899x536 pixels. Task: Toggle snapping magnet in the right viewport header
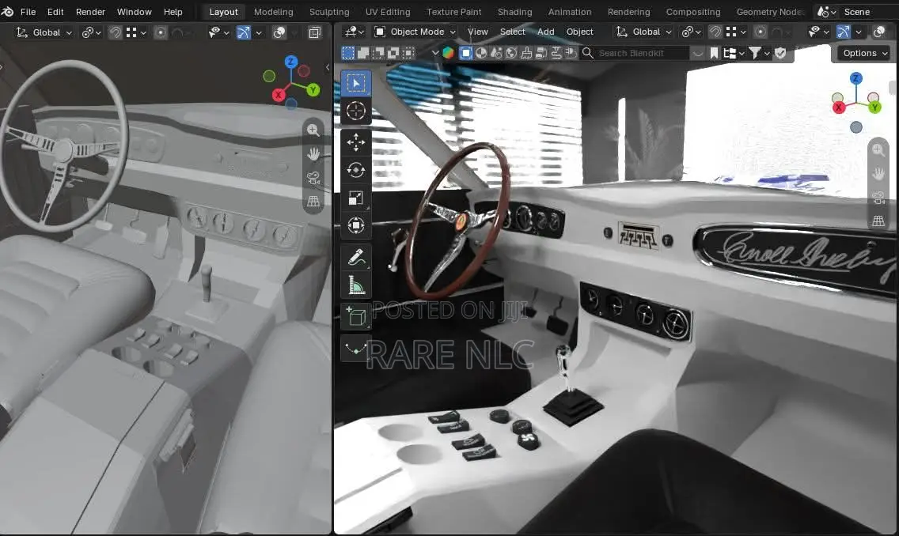(x=715, y=32)
